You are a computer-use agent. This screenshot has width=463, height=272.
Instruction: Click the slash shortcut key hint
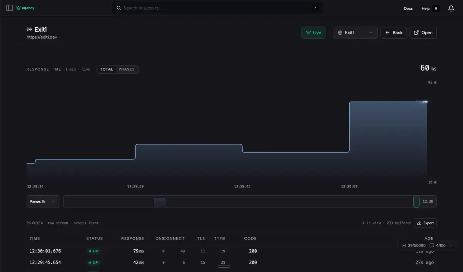pyautogui.click(x=315, y=8)
